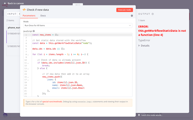Click the lightbulb feedback icon
Image resolution: width=193 pixels, height=120 pixels.
pyautogui.click(x=139, y=115)
